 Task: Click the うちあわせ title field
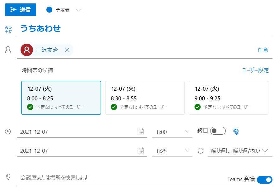145,29
